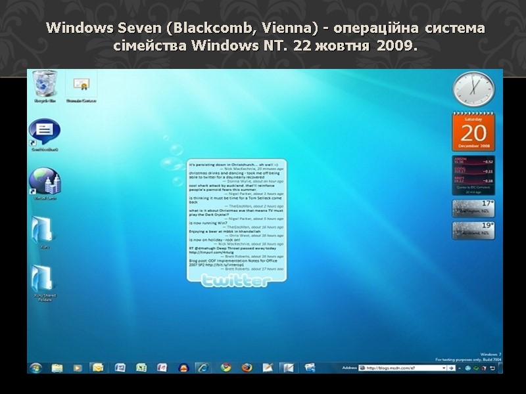Launch Firefox from the taskbar
Screen dimensions: 526x394
(x=247, y=367)
